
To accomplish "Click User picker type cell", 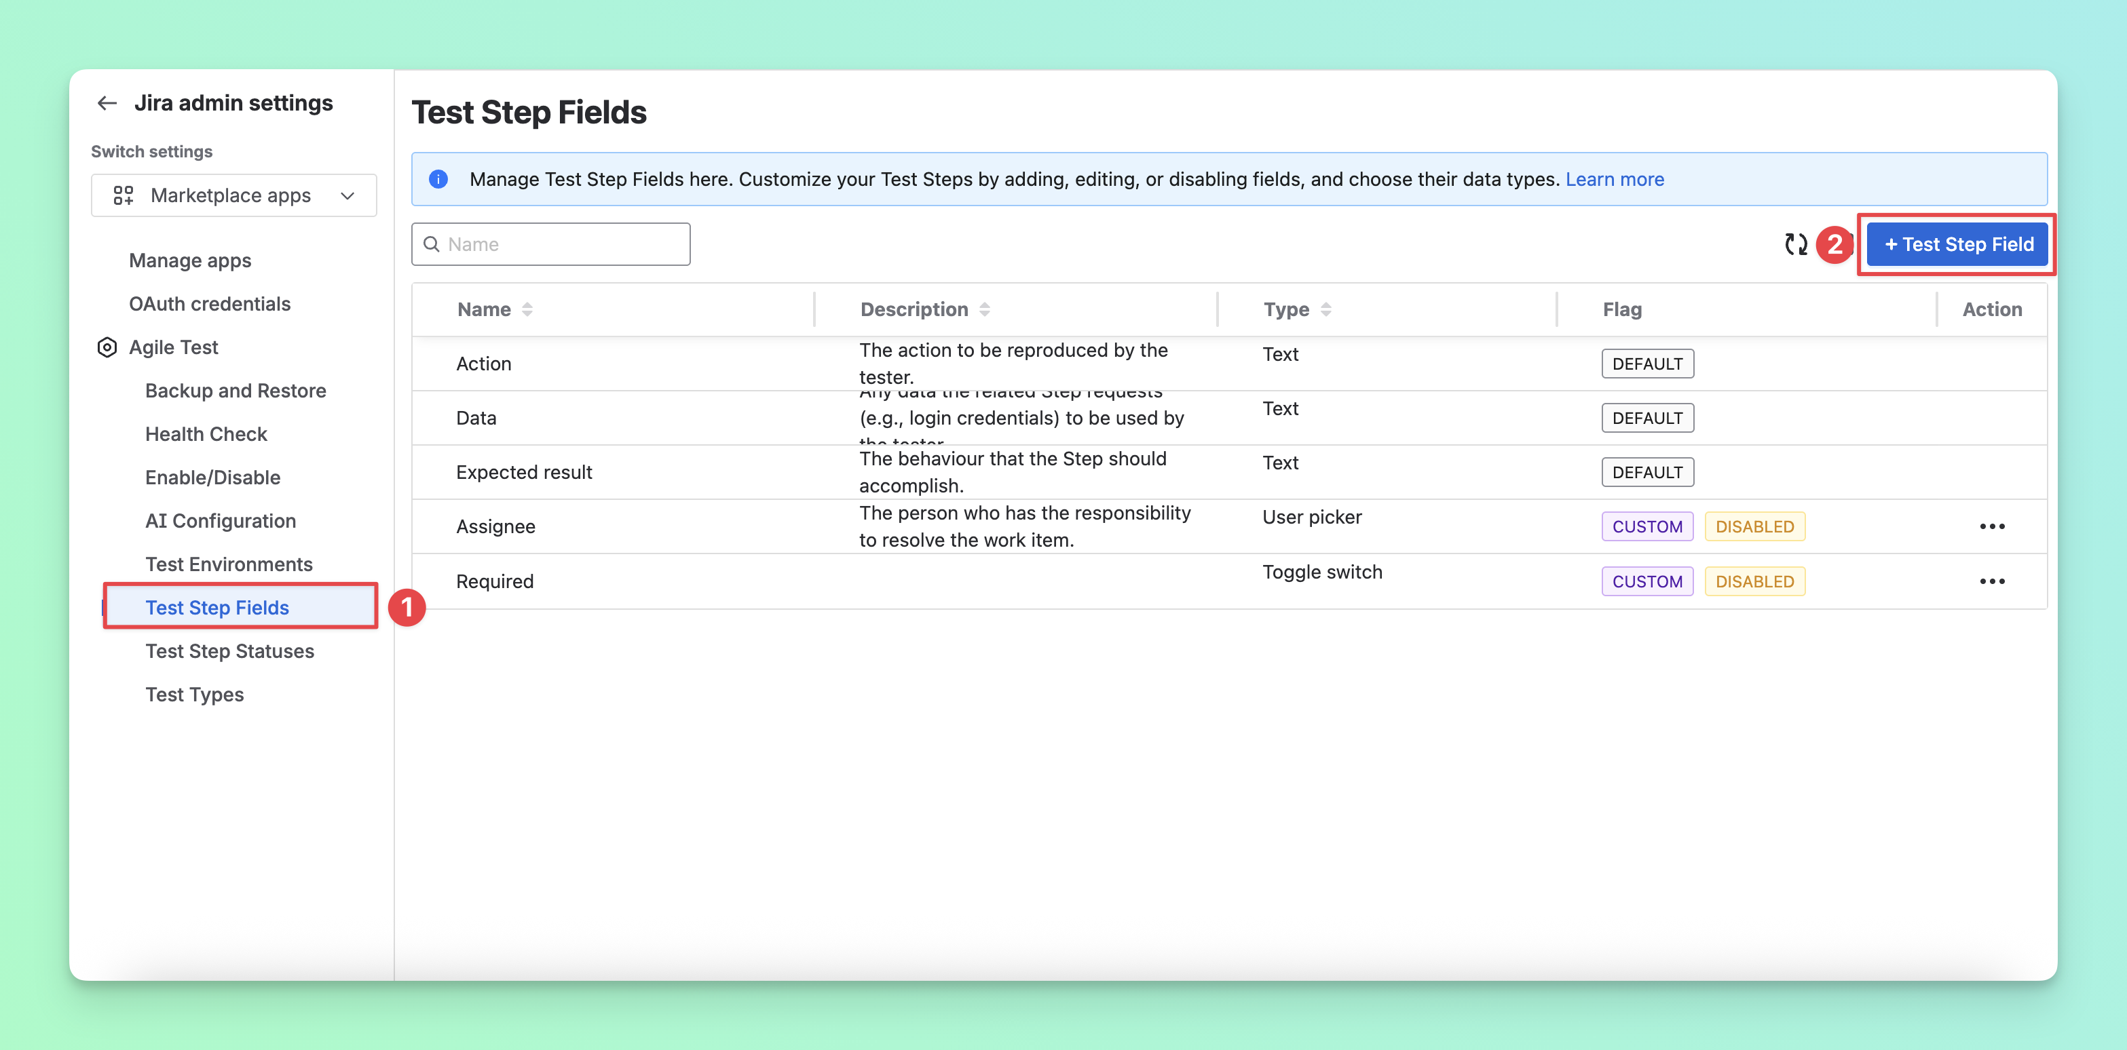I will coord(1312,518).
